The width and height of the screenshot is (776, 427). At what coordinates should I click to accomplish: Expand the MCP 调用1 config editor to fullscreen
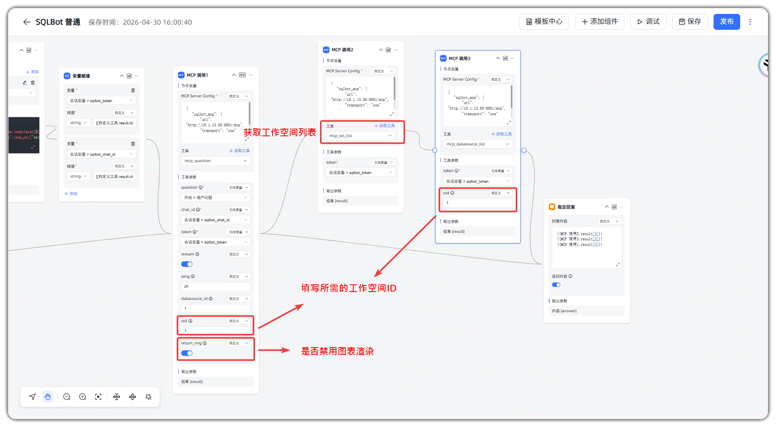[247, 139]
